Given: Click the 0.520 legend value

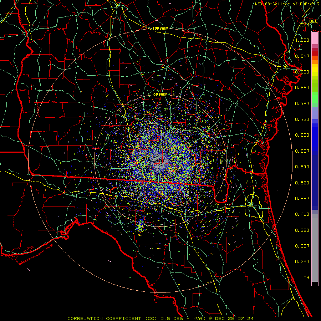Looking at the screenshot, I should click(302, 183).
